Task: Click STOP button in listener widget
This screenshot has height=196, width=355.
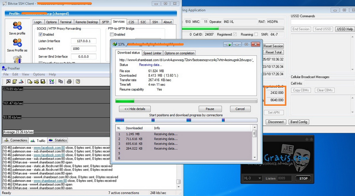Action: pyautogui.click(x=303, y=178)
